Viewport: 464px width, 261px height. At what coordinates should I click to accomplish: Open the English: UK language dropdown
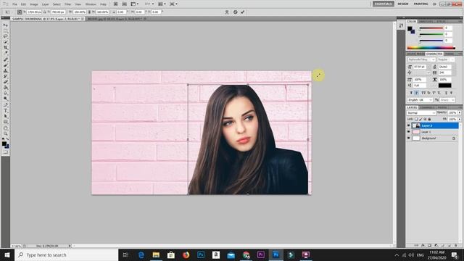tap(420, 100)
